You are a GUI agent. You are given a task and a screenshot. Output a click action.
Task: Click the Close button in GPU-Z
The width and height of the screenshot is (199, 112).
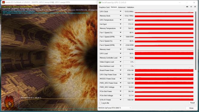pyautogui.click(x=191, y=108)
